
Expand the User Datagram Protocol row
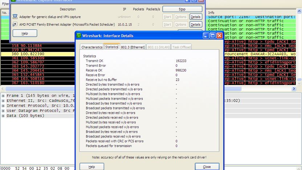pos(3,111)
